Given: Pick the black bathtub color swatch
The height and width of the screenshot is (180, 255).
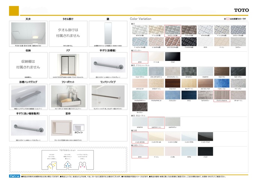Looking at the screenshot, I should (205, 137).
